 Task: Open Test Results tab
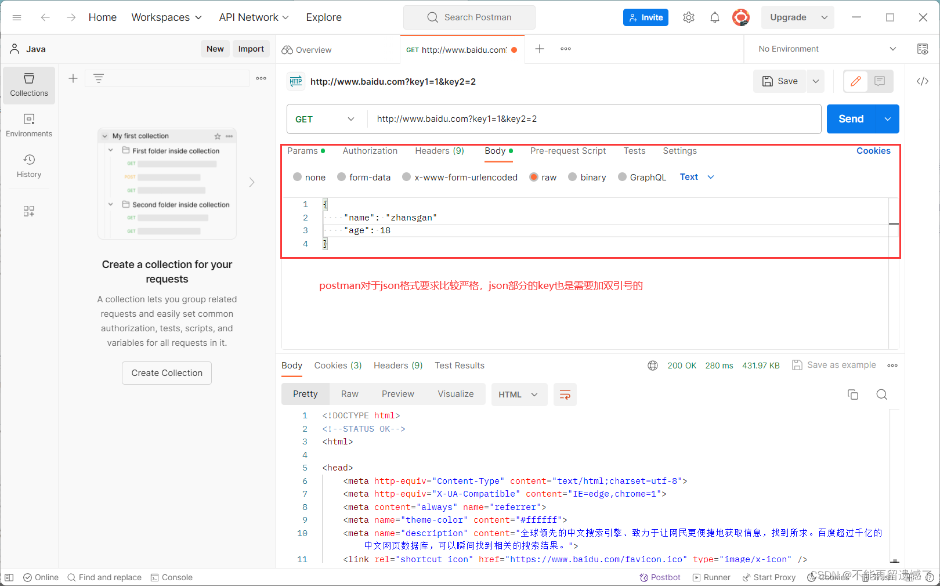click(x=460, y=366)
